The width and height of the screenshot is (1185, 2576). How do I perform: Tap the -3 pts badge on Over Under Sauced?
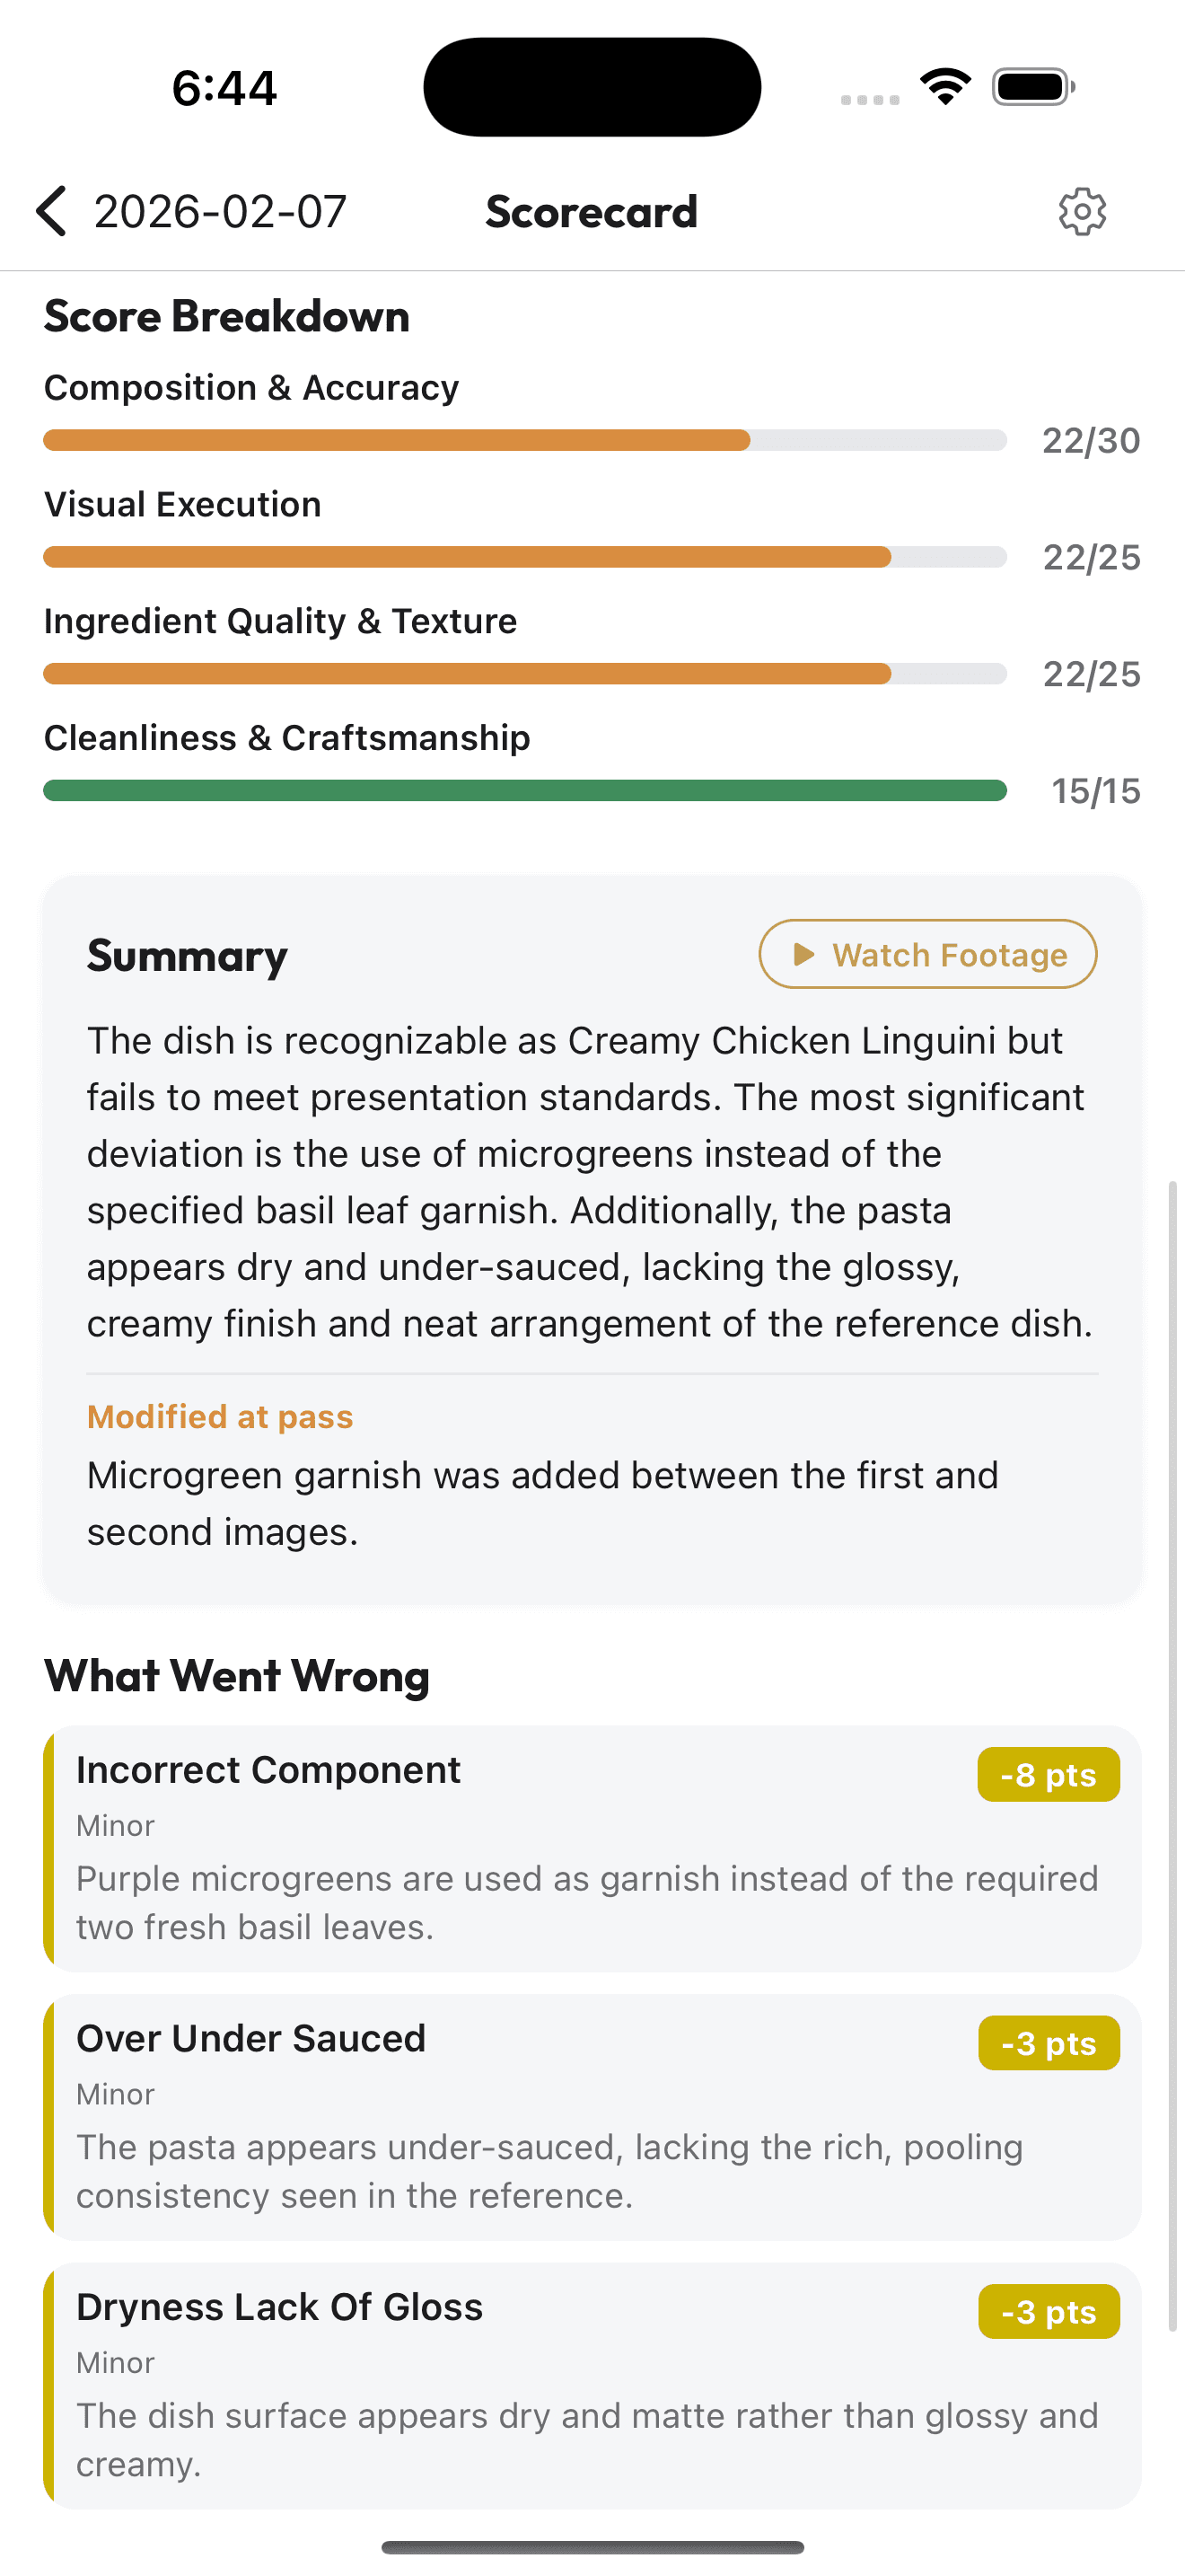point(1047,2043)
